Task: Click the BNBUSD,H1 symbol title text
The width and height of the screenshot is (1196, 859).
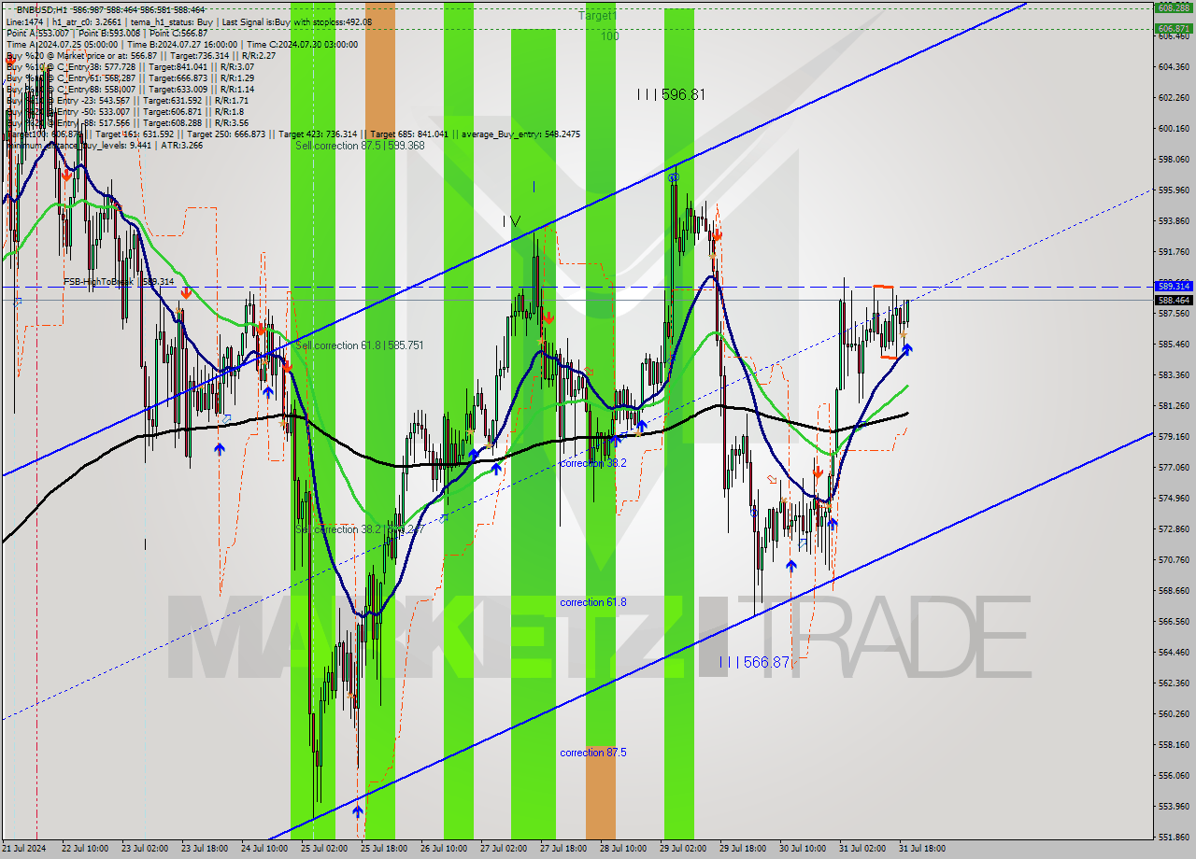Action: (43, 10)
